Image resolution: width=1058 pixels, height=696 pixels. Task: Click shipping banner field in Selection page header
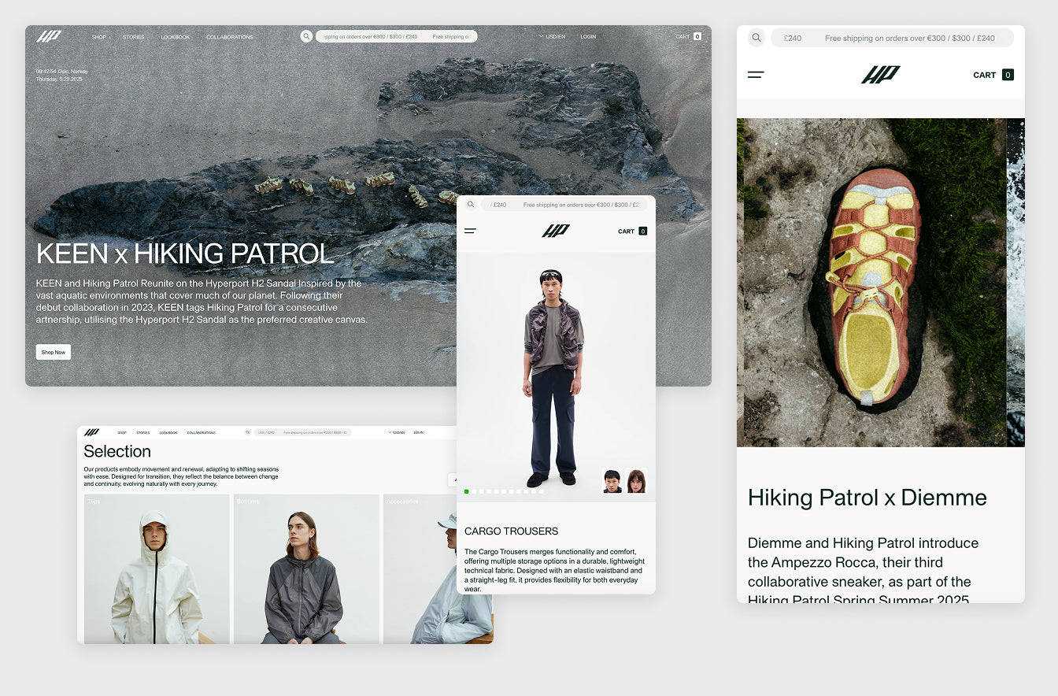click(x=302, y=432)
